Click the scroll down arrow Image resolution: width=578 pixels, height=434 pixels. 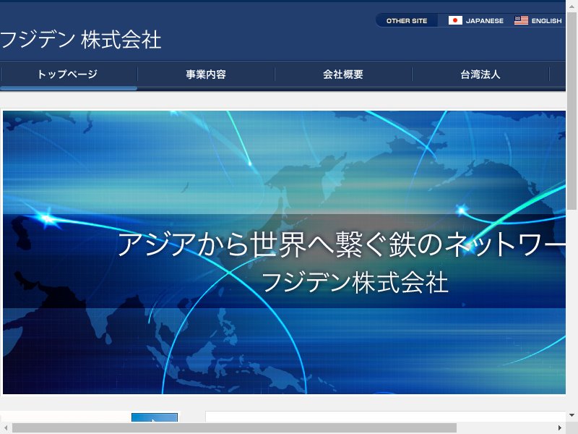[571, 415]
